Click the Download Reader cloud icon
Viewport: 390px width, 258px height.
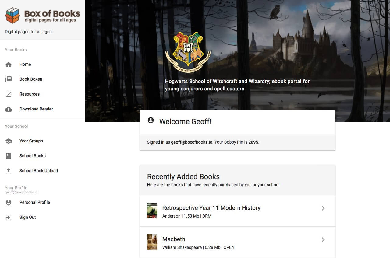(x=9, y=109)
